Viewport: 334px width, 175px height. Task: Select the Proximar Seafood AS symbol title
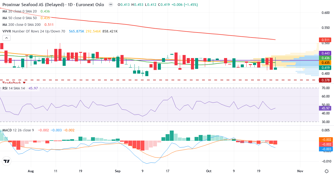(53, 5)
